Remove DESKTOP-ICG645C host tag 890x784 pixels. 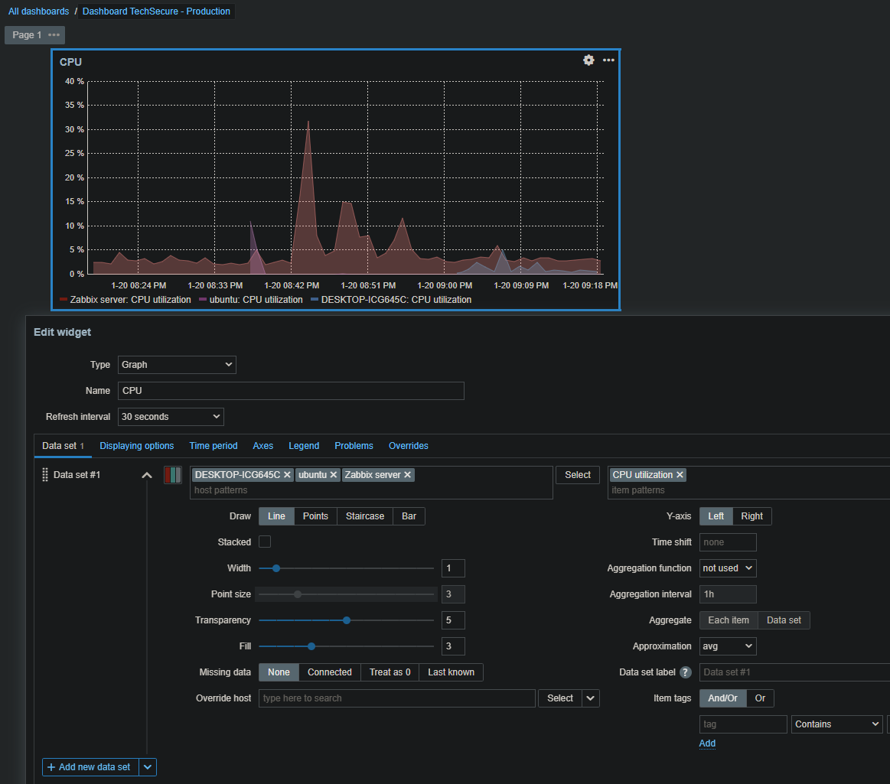tap(287, 475)
